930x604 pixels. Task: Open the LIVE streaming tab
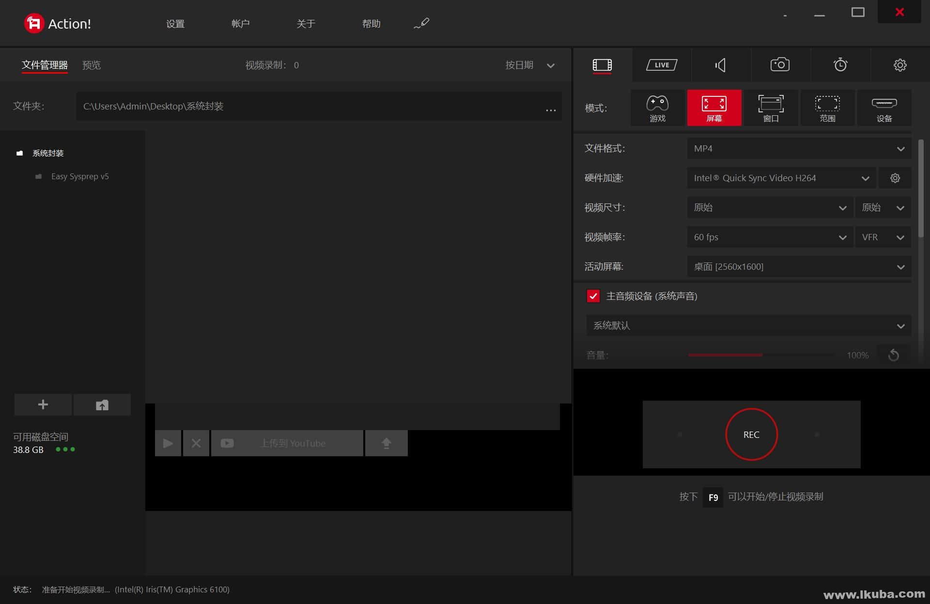662,65
